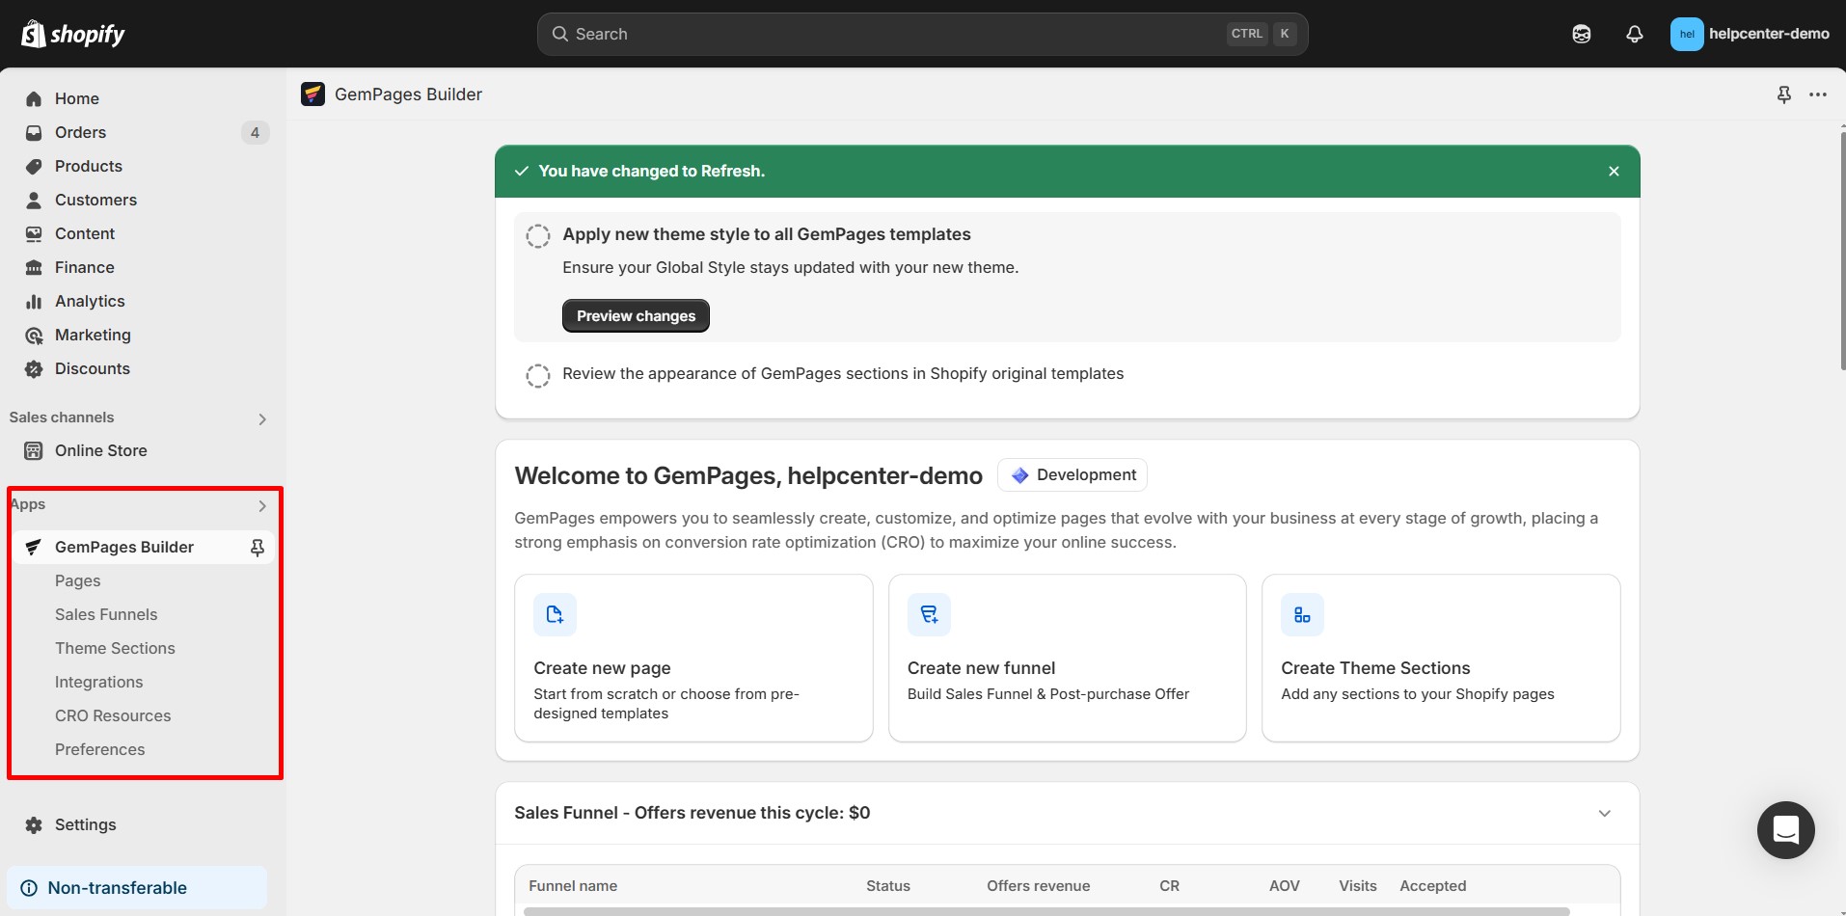
Task: Click the Create new page icon
Action: (555, 615)
